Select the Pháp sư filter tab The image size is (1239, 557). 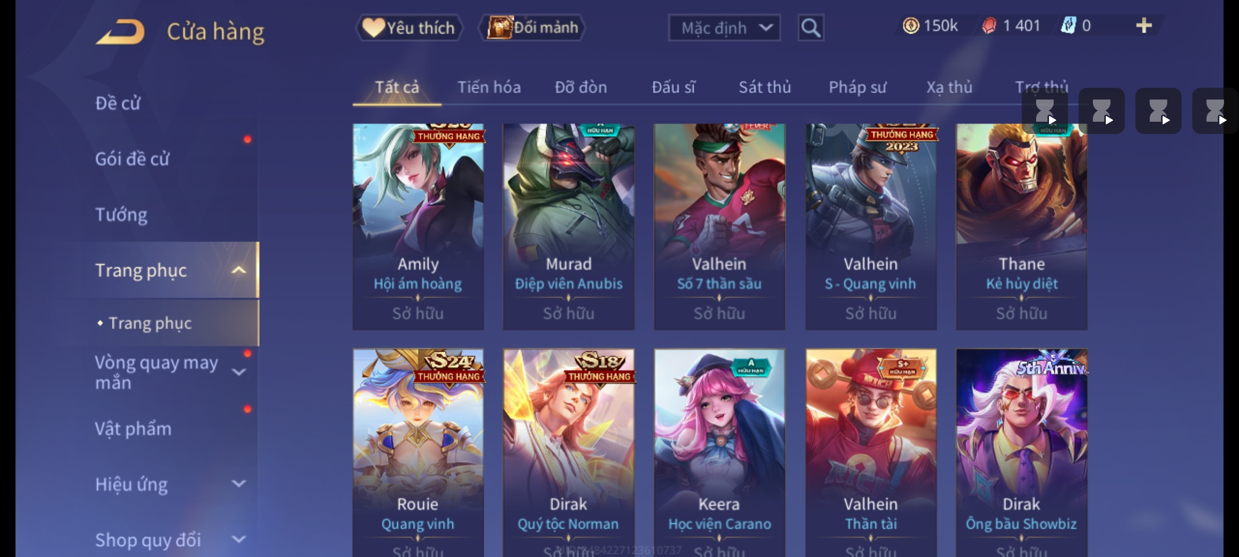pos(857,87)
